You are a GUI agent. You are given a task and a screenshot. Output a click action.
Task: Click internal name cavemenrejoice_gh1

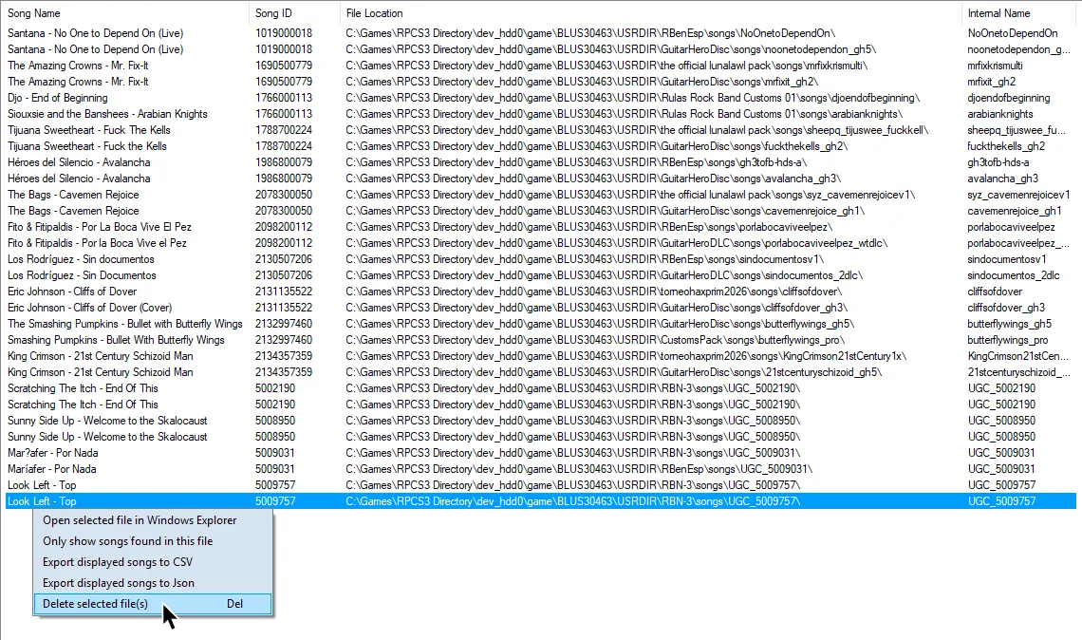[1015, 211]
